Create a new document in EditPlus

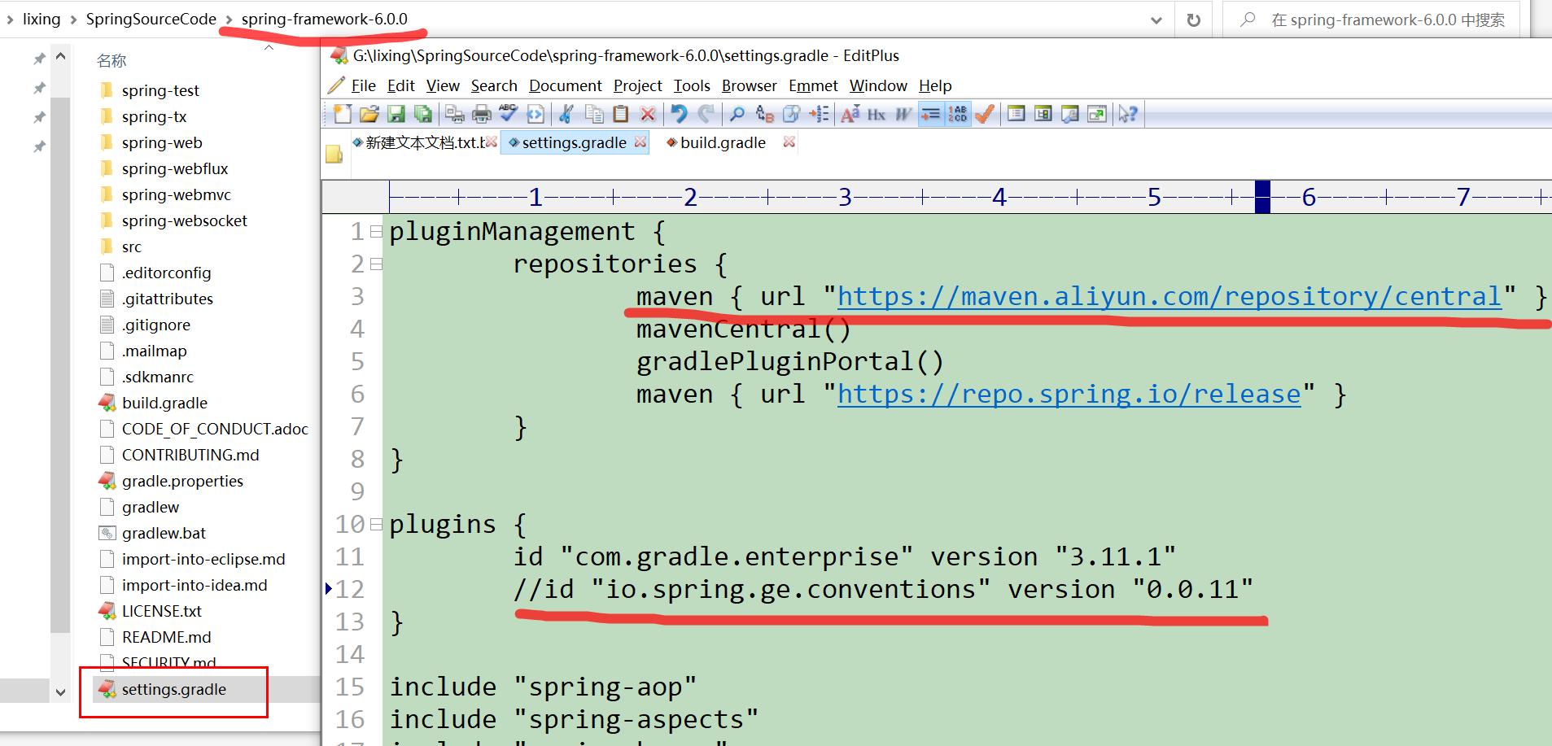tap(343, 114)
